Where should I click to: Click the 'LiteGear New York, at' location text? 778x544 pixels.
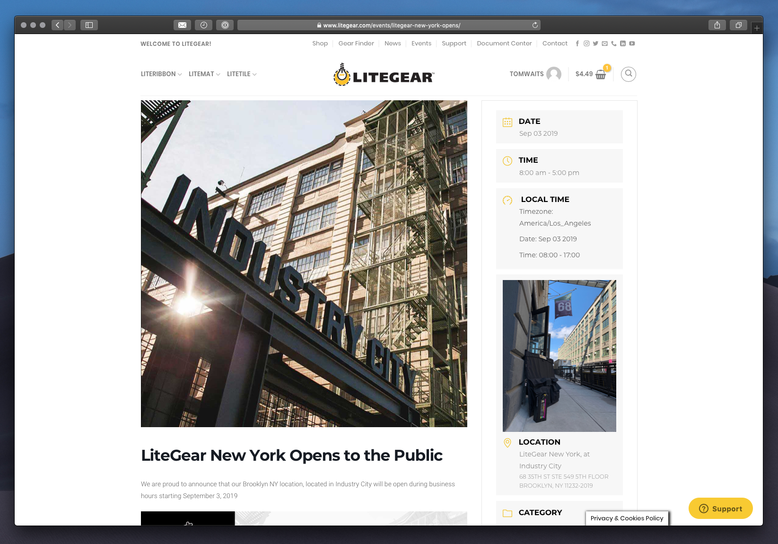click(554, 454)
